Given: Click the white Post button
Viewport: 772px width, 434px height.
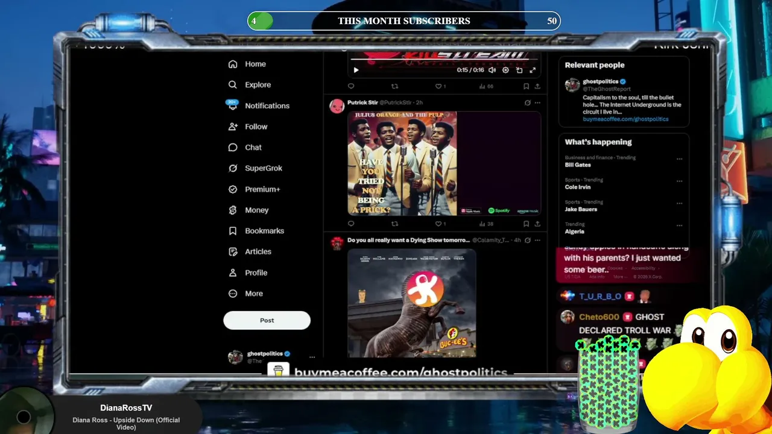Looking at the screenshot, I should point(267,320).
